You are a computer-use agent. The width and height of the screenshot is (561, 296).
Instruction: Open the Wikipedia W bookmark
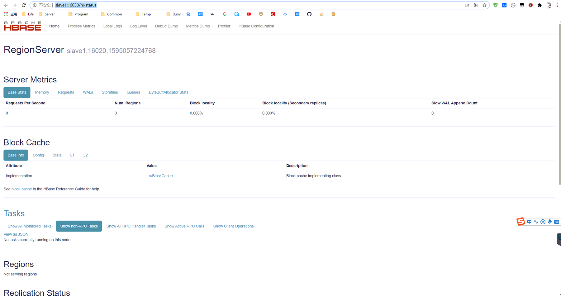pyautogui.click(x=212, y=14)
